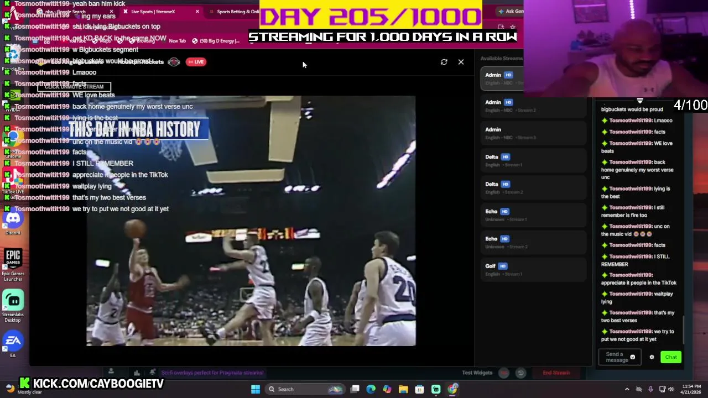Open File Explorer from the taskbar

click(403, 389)
